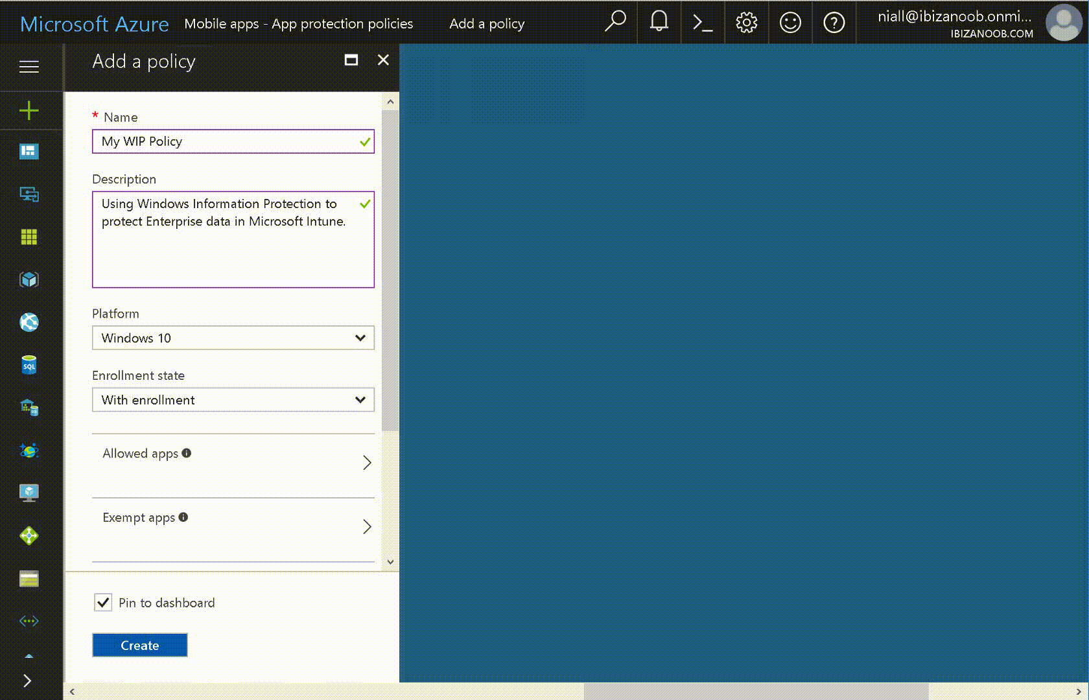1089x700 pixels.
Task: Open App Services globe icon
Action: coord(29,322)
